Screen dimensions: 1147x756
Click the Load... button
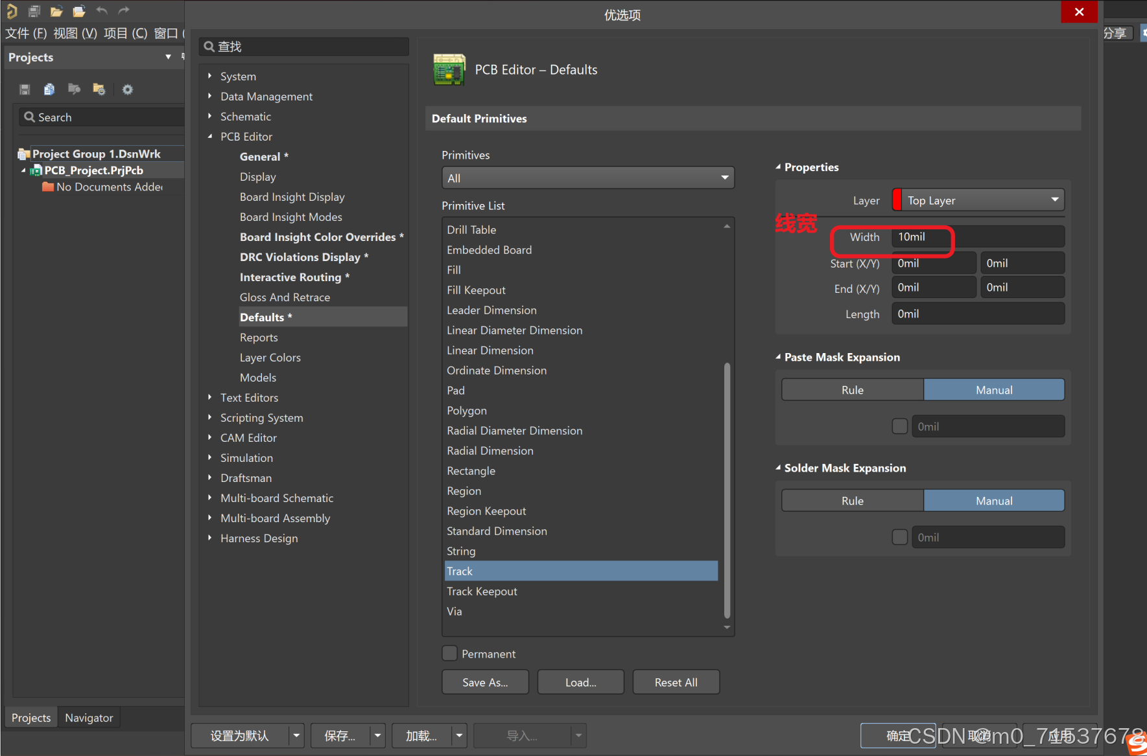tap(580, 682)
